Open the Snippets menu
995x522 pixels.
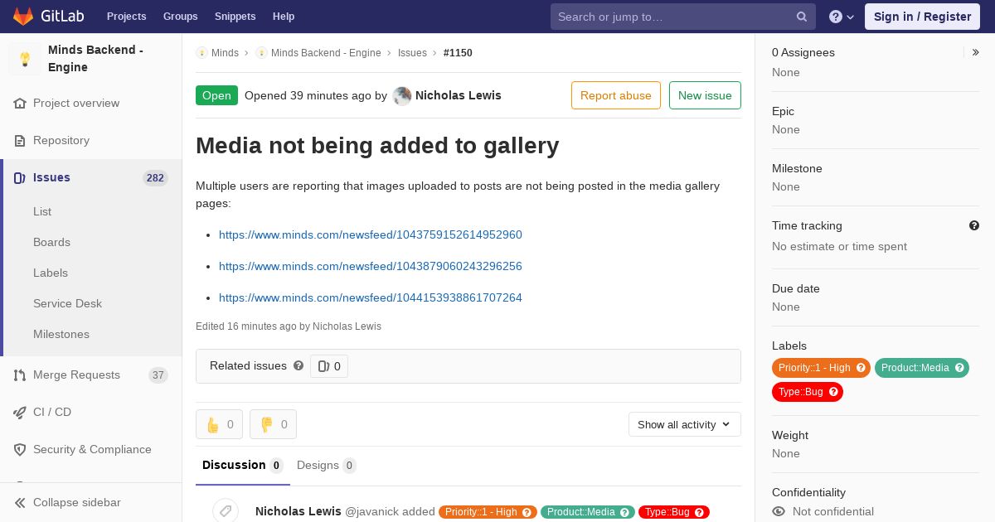pos(235,17)
